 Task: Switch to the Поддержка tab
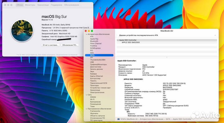click(x=56, y=5)
